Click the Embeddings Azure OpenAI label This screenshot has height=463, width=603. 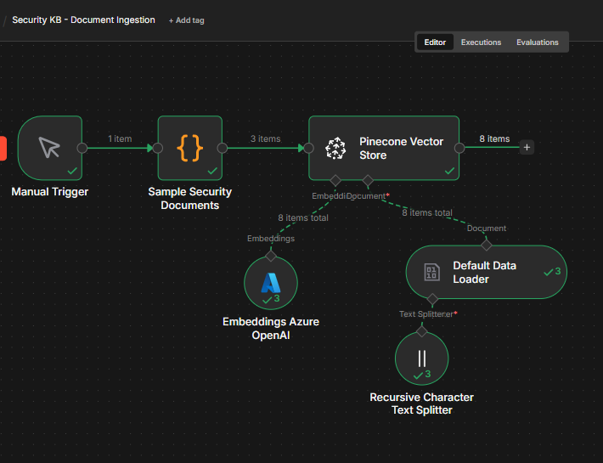pos(271,329)
